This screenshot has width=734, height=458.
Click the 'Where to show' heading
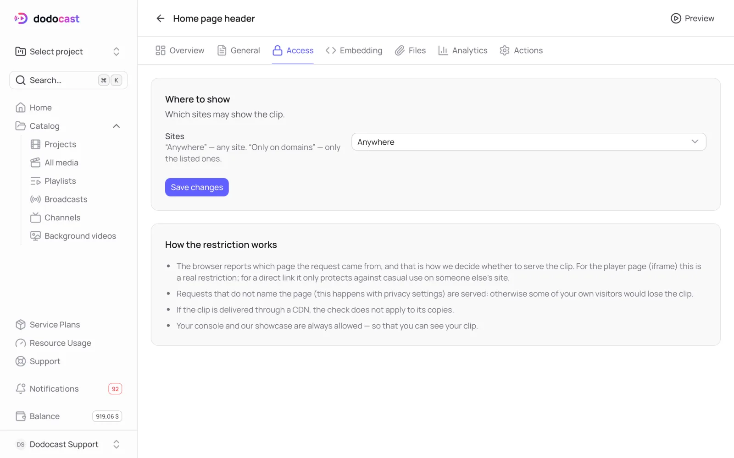197,99
